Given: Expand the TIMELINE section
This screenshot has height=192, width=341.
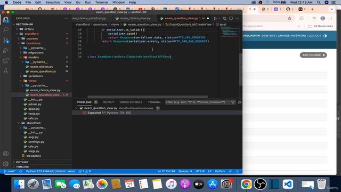Looking at the screenshot, I should point(22,167).
